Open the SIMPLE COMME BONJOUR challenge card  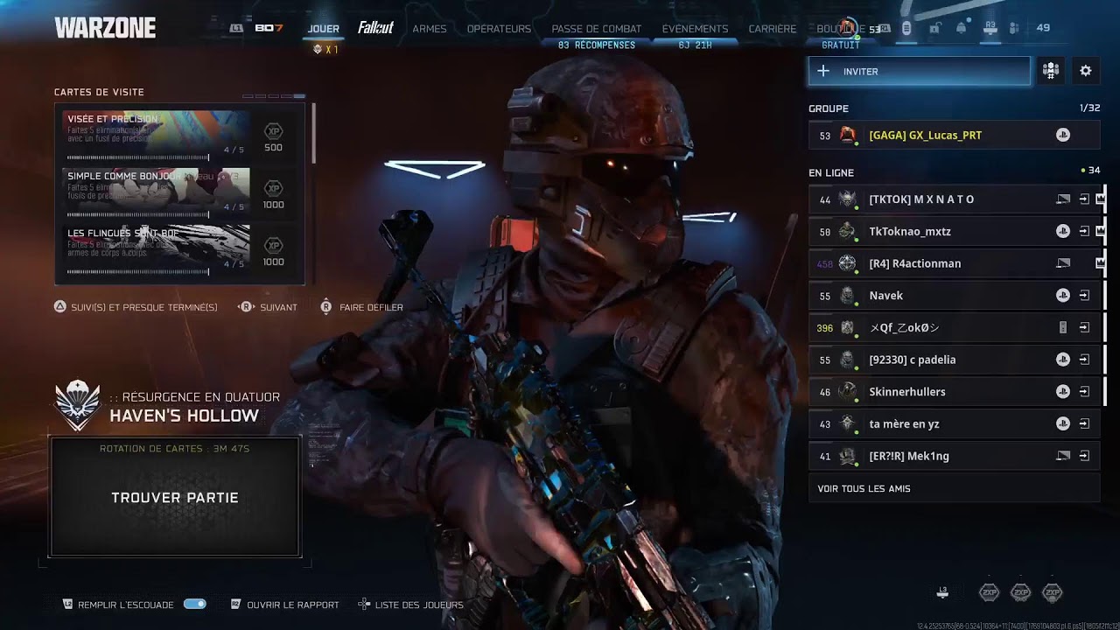(x=157, y=192)
